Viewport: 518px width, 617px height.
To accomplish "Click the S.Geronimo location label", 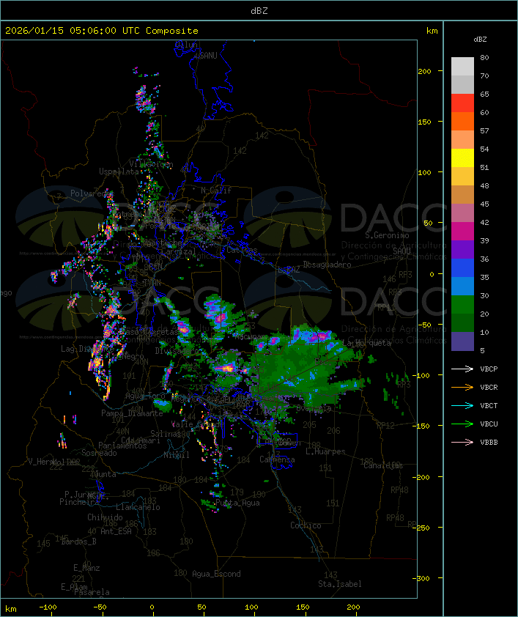I will click(x=385, y=236).
